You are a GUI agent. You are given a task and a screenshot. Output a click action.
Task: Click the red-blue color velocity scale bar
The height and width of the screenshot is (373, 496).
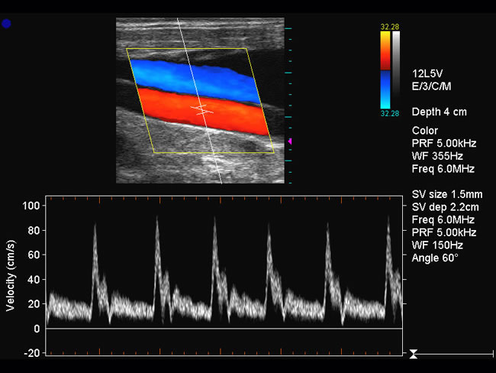tap(385, 70)
